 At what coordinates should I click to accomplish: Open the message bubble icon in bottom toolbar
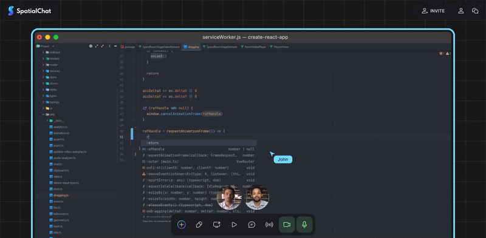click(252, 225)
